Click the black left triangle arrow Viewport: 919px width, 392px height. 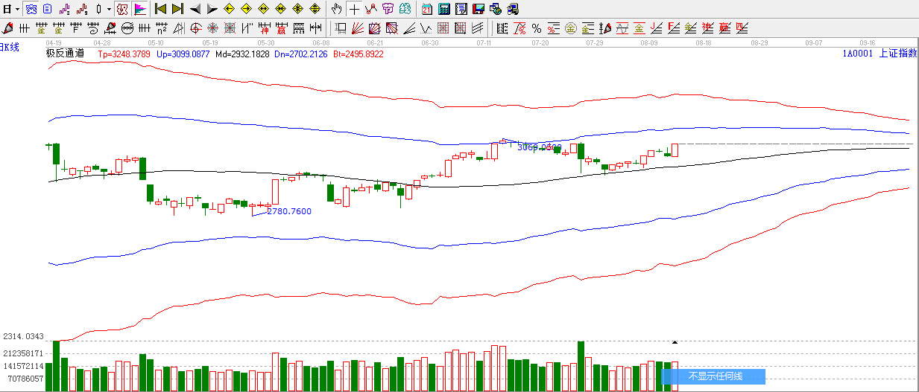[x=195, y=9]
